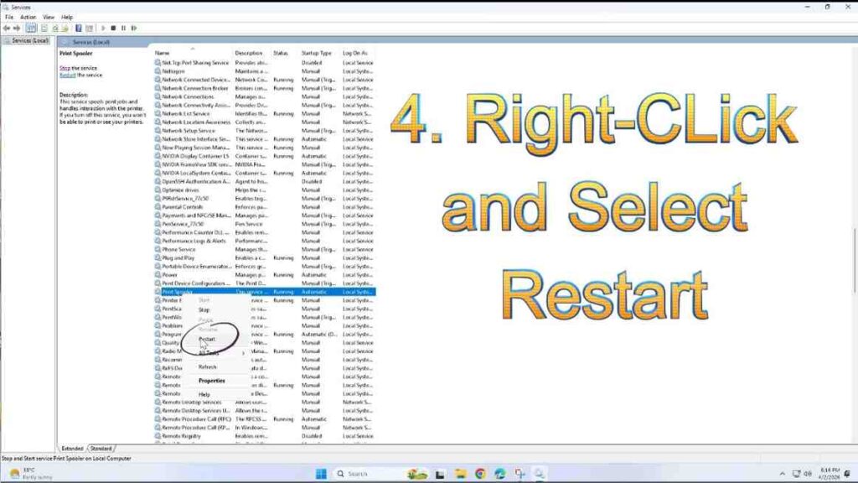The image size is (858, 483).
Task: Click the Pause Service toolbar icon
Action: pyautogui.click(x=123, y=28)
